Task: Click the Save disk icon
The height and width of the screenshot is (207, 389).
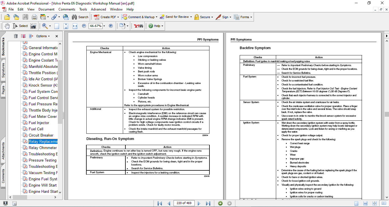Action: (25, 17)
